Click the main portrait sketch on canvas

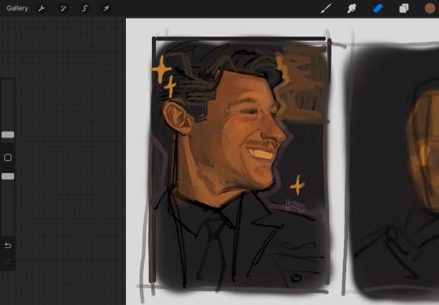241,165
